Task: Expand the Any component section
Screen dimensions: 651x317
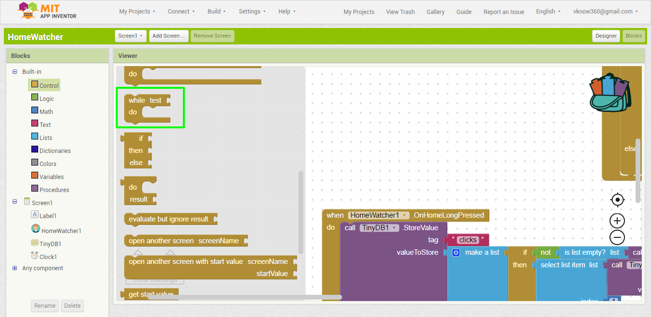Action: tap(14, 268)
